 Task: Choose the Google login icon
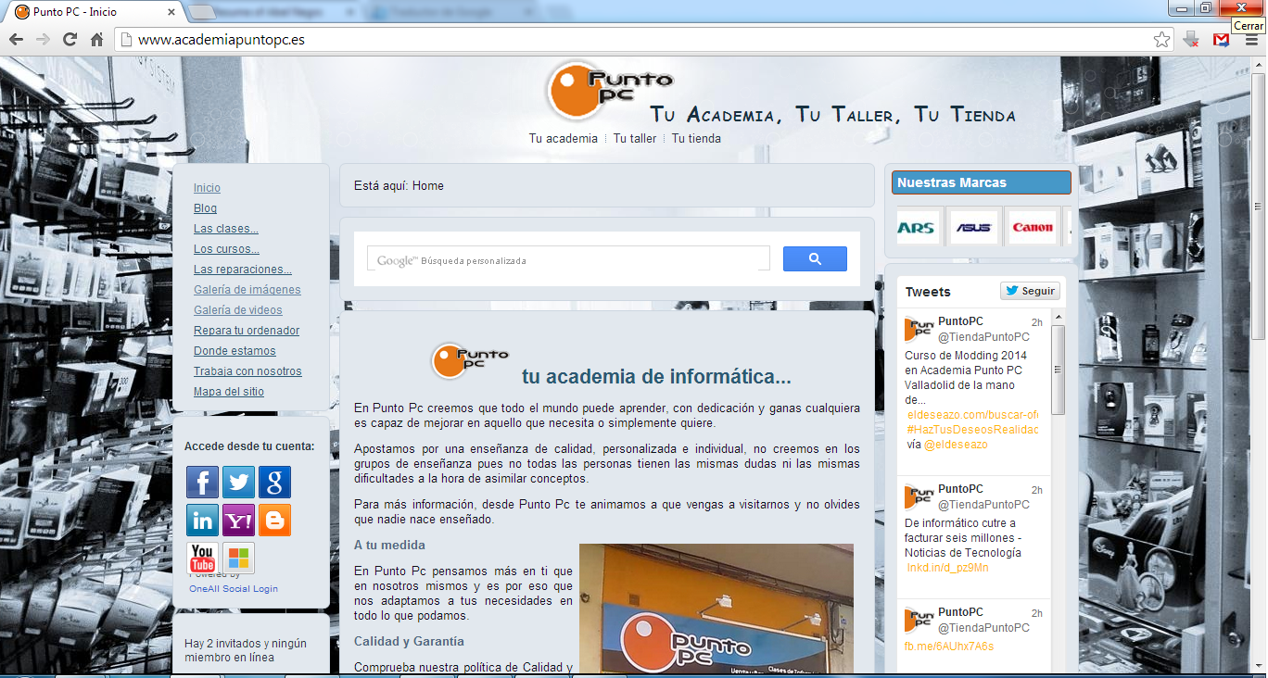click(x=274, y=483)
